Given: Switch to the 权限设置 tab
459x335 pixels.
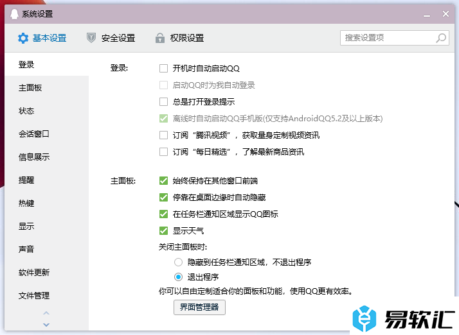Looking at the screenshot, I should coord(180,38).
